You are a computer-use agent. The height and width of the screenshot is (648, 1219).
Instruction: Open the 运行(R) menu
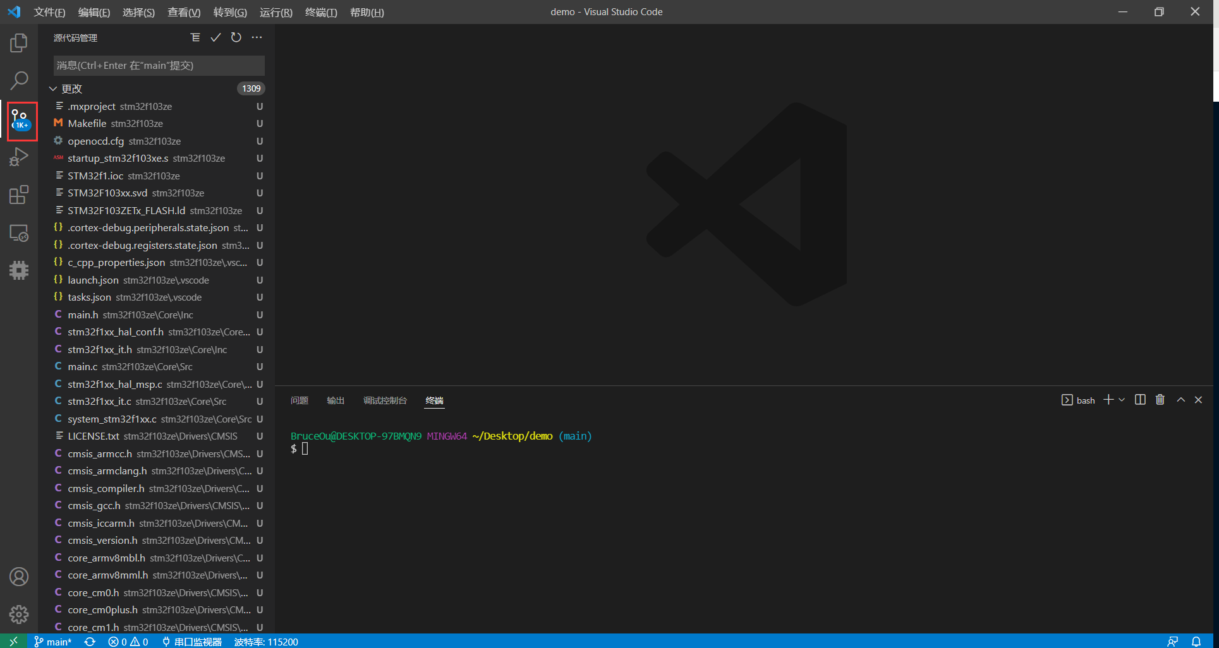276,12
